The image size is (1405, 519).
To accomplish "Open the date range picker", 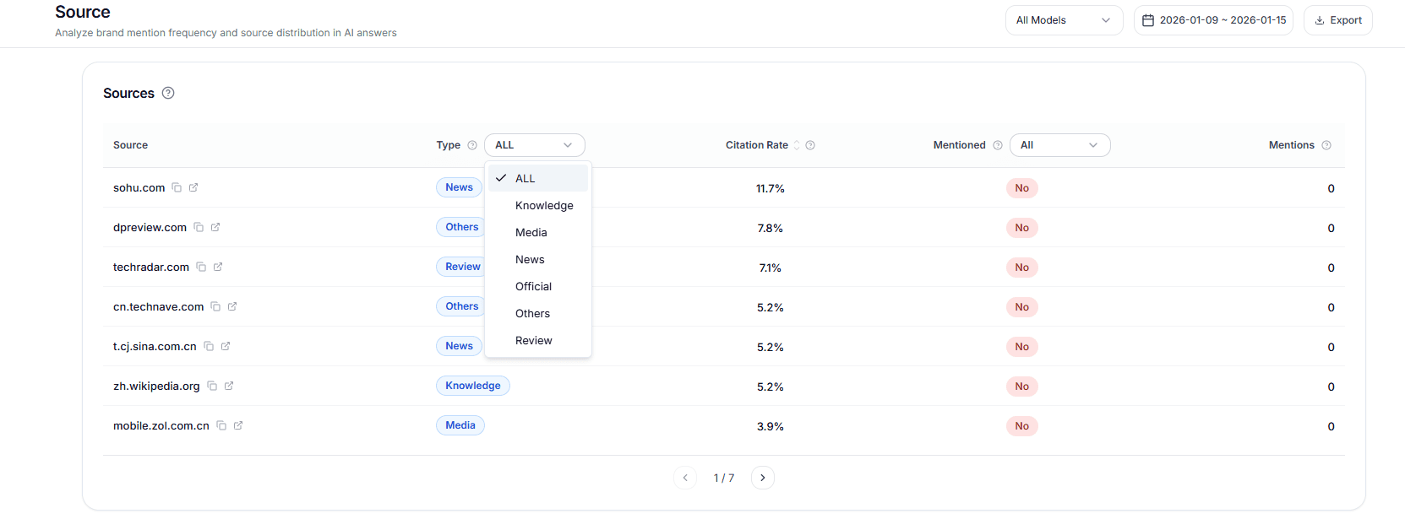I will (1213, 20).
